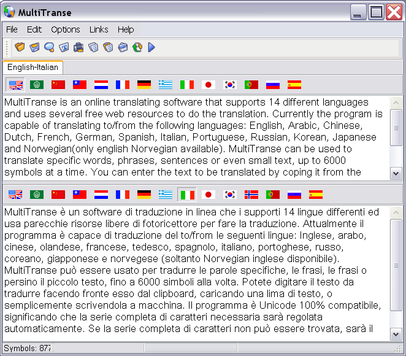Select French flag in source language row
This screenshot has width=406, height=356.
(123, 85)
